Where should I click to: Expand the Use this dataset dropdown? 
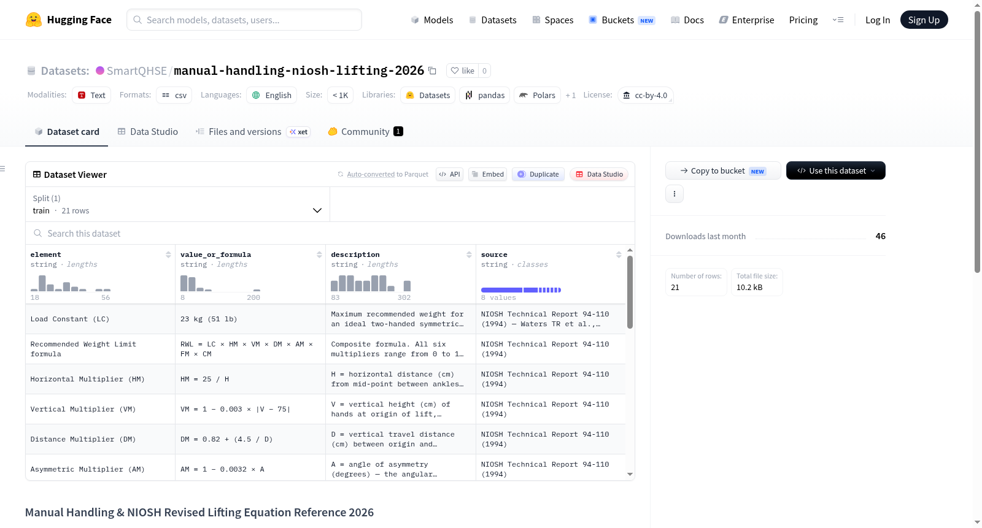pyautogui.click(x=836, y=170)
